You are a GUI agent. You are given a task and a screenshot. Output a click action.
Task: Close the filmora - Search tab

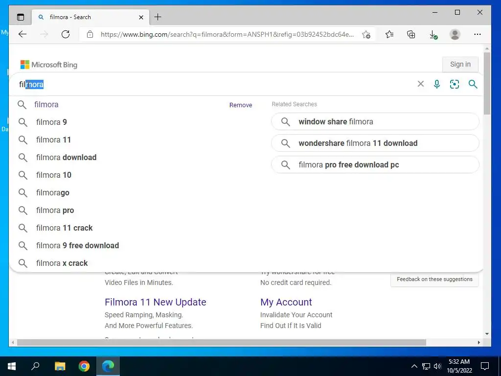[x=141, y=17]
